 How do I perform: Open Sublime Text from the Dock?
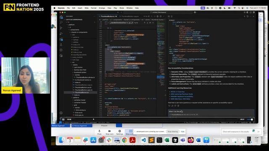pos(151,140)
